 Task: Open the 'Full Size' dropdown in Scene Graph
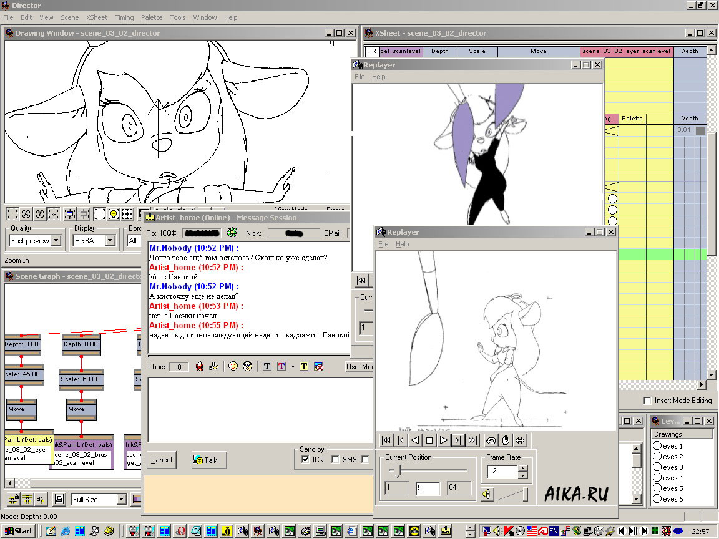(122, 499)
